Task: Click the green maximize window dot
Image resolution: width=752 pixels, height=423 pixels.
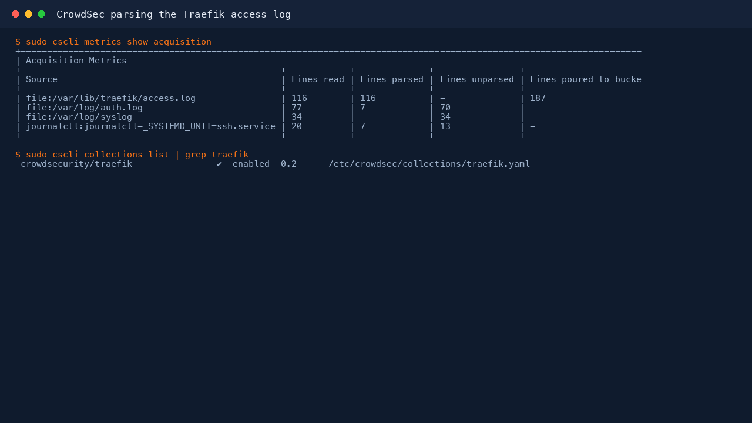Action: click(42, 14)
